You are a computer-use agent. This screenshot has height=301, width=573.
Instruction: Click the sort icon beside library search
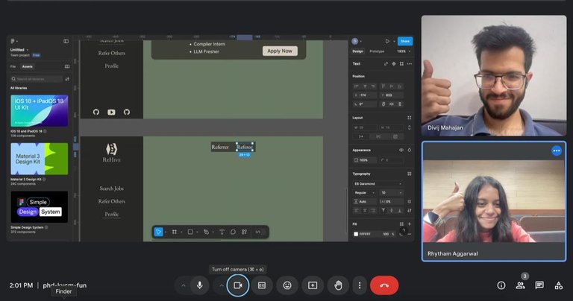click(x=67, y=79)
